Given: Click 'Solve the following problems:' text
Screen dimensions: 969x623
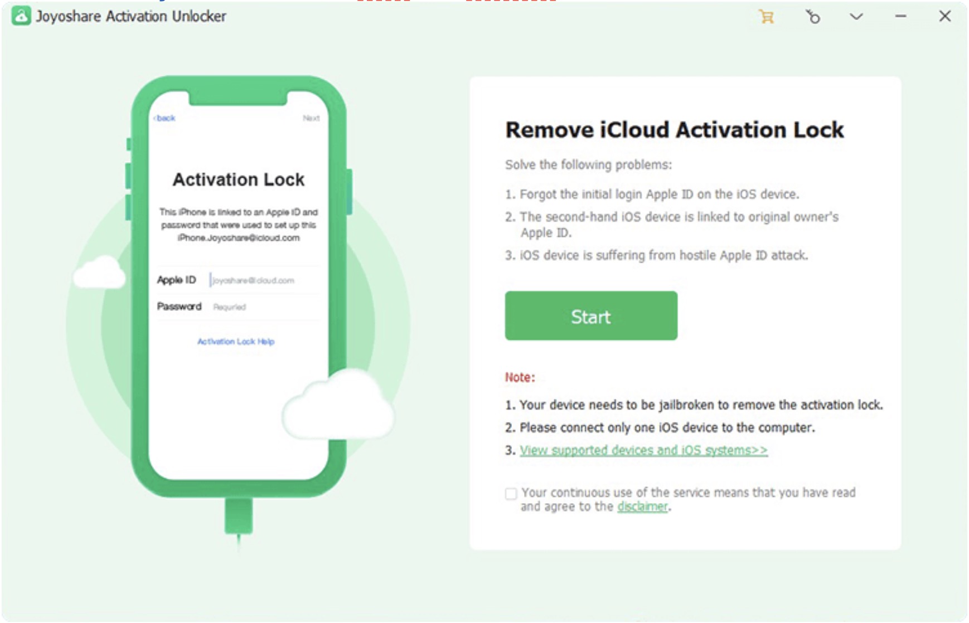Looking at the screenshot, I should click(x=588, y=165).
